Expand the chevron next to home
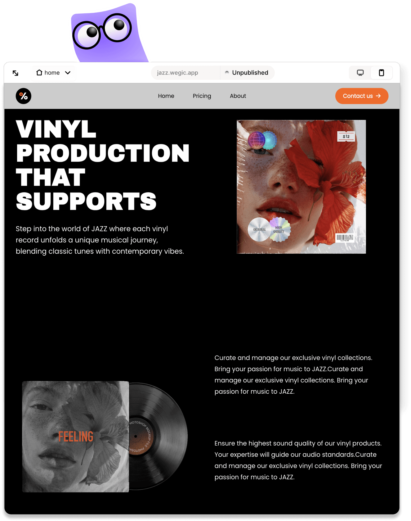This screenshot has height=521, width=411. (x=68, y=73)
